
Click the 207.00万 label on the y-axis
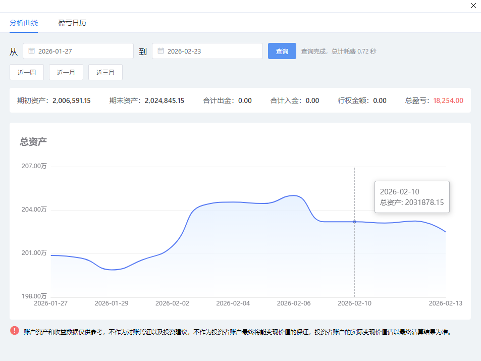pos(33,166)
